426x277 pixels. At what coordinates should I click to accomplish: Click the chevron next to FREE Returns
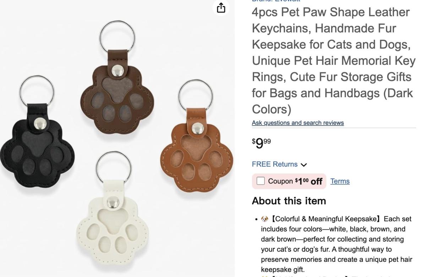pos(303,165)
